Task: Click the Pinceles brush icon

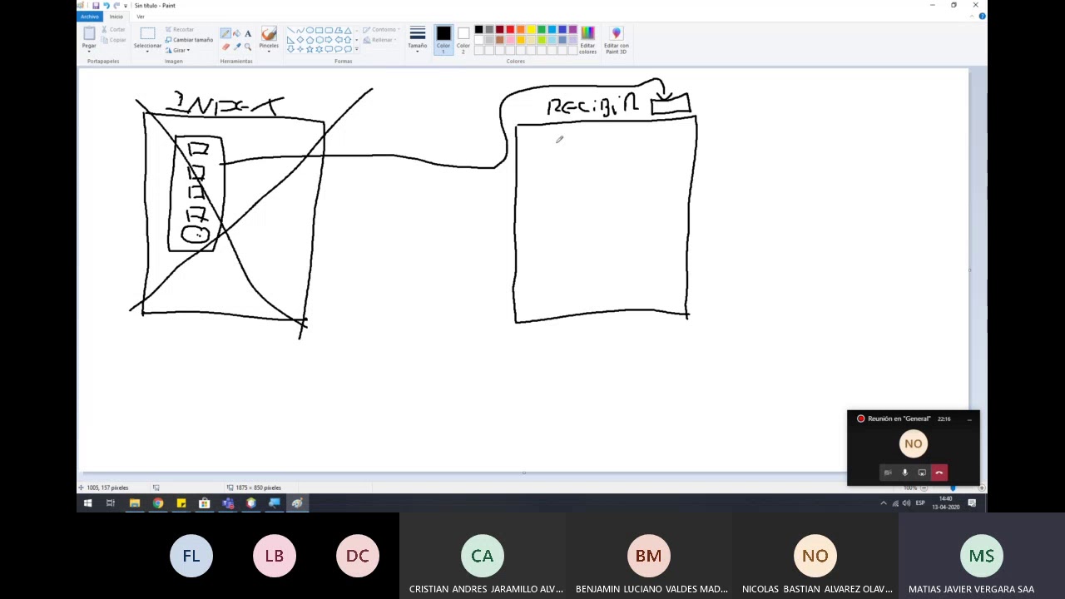Action: [x=269, y=33]
